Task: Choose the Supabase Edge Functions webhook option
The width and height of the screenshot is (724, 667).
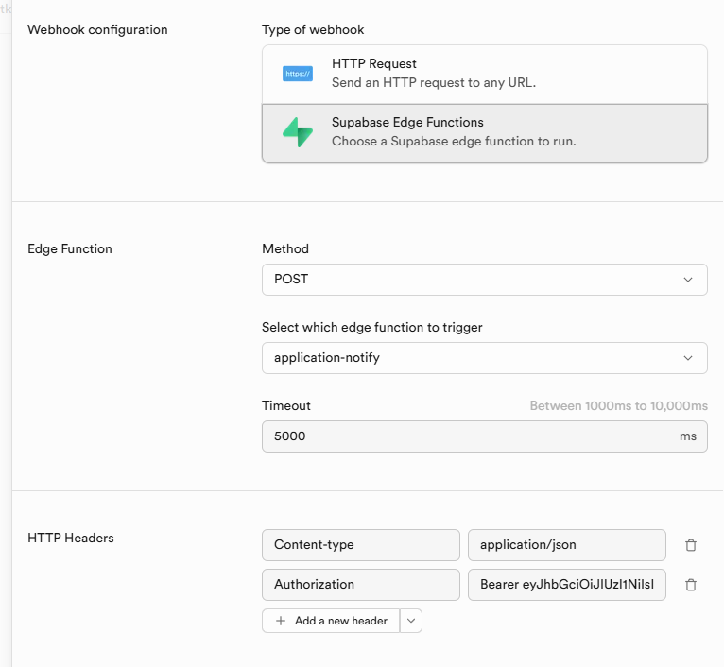Action: [x=484, y=132]
